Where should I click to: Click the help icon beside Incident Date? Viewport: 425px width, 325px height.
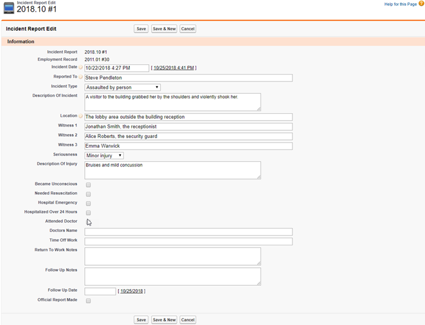[81, 67]
